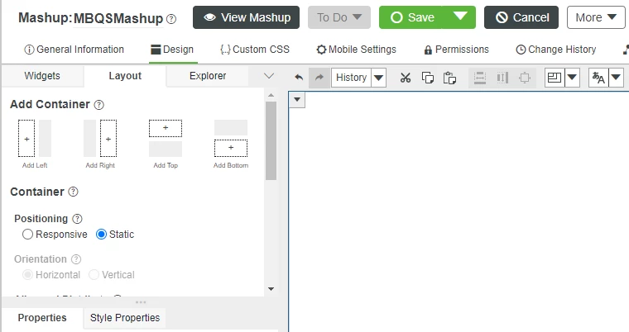Open the Properties bottom tab
This screenshot has width=629, height=332.
pos(42,318)
